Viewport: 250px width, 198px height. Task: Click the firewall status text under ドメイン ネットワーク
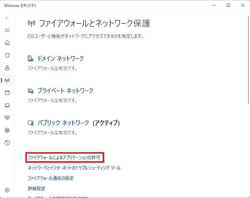[x=53, y=68]
